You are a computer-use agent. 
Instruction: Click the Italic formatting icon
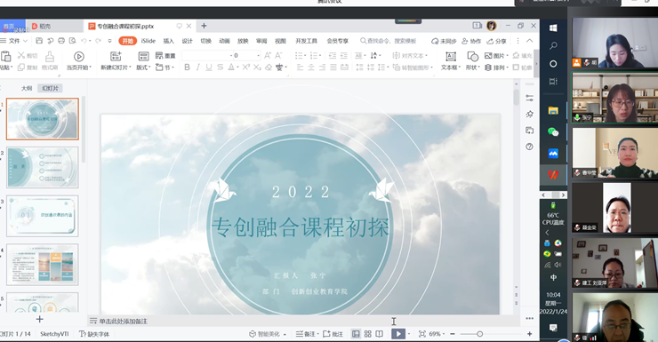coord(198,67)
